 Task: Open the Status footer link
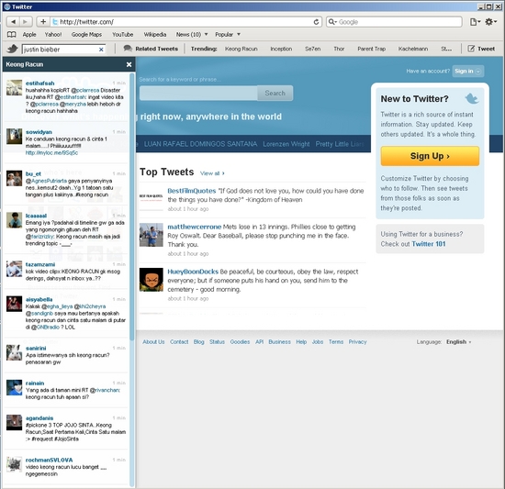(217, 342)
